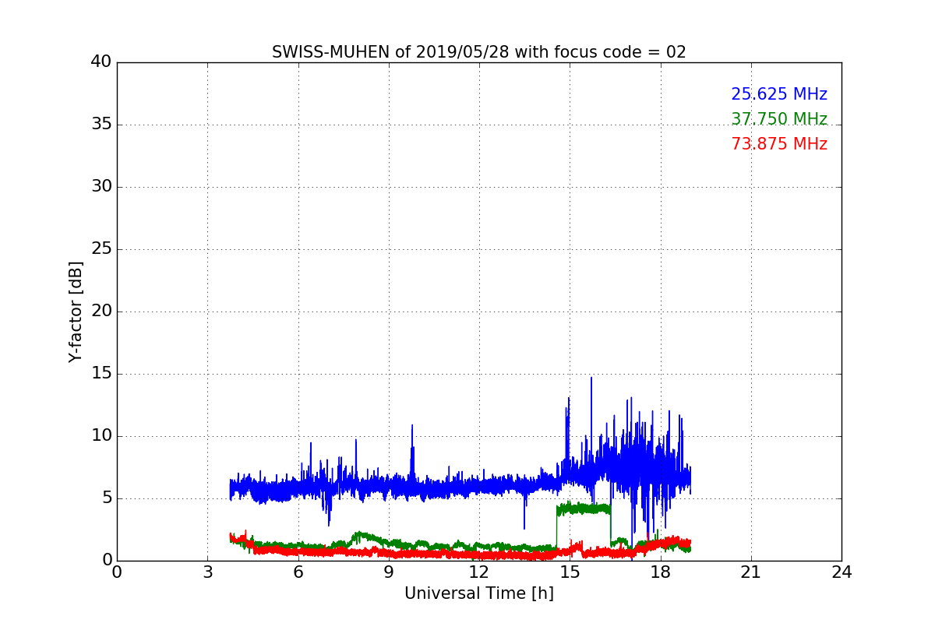Click the y-axis tick label 10

coord(101,436)
